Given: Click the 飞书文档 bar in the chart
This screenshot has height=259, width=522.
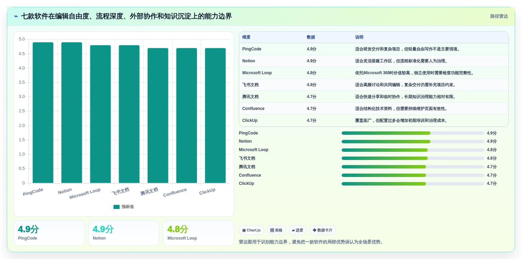Looking at the screenshot, I should (x=129, y=114).
